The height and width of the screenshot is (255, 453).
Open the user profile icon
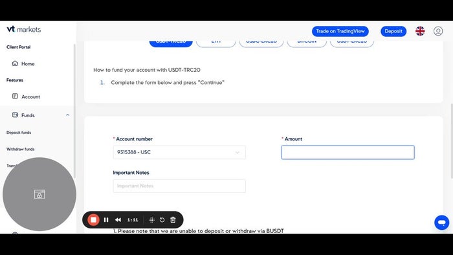click(x=438, y=31)
